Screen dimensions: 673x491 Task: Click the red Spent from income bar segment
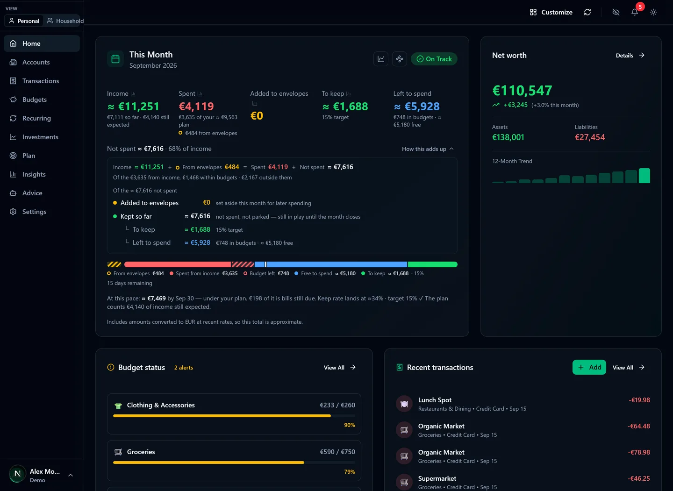(178, 264)
